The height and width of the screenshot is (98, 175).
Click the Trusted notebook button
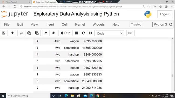(136, 24)
